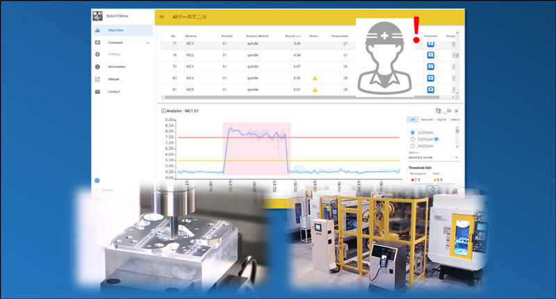Open Manual from the sidebar menu
The height and width of the screenshot is (299, 556).
click(x=123, y=79)
